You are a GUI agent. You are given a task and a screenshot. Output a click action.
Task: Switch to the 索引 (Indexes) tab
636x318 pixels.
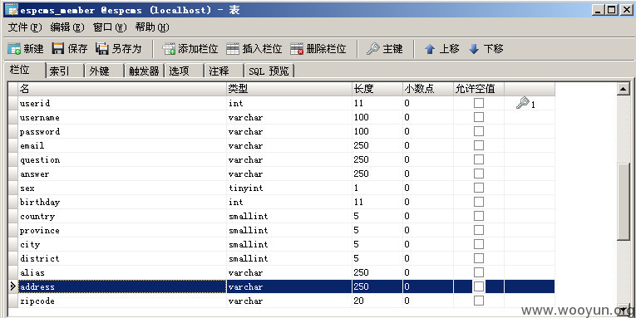(x=65, y=71)
